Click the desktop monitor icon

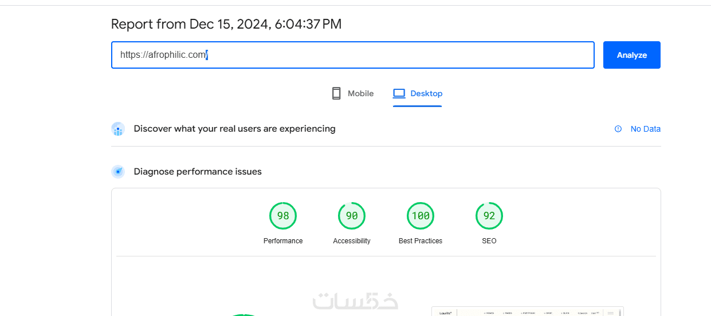[x=399, y=93]
